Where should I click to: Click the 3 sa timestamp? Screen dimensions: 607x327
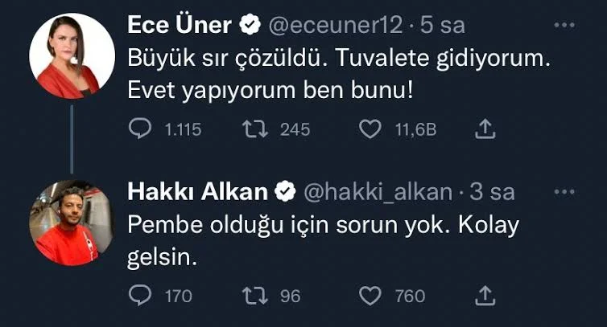(x=492, y=192)
